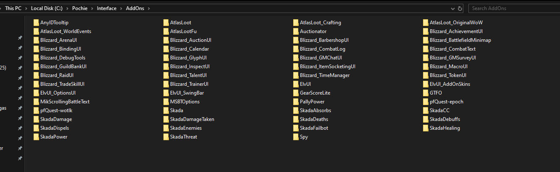Select the ElvUI_AddOnSkins folder name
This screenshot has height=172, width=560.
coord(450,84)
